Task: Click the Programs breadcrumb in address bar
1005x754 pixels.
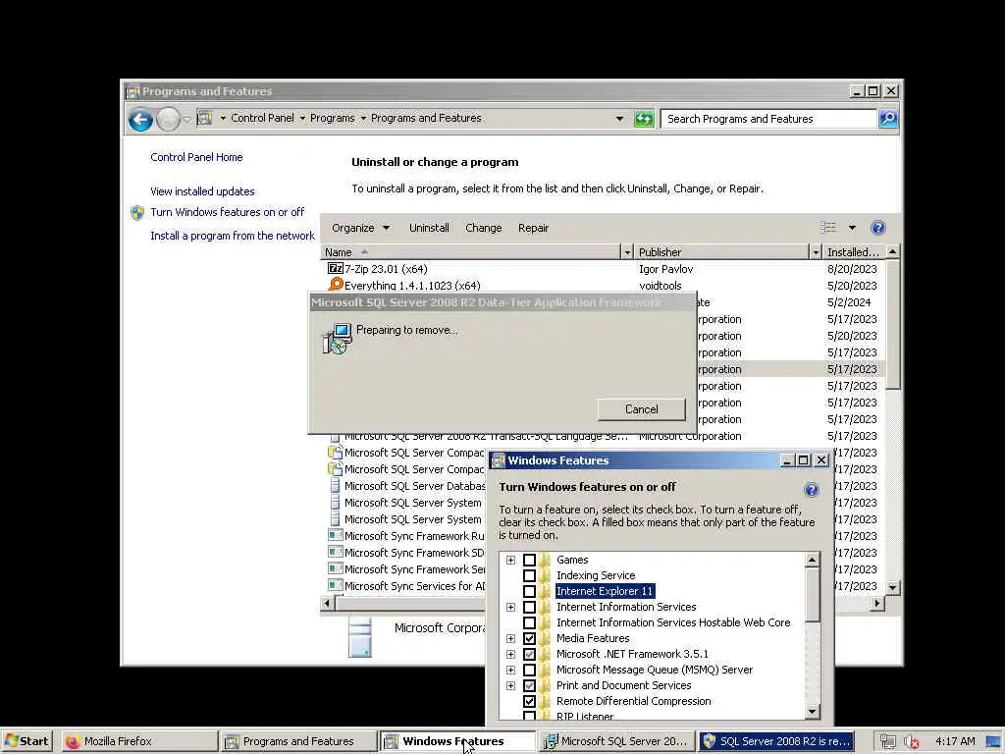Action: [332, 118]
